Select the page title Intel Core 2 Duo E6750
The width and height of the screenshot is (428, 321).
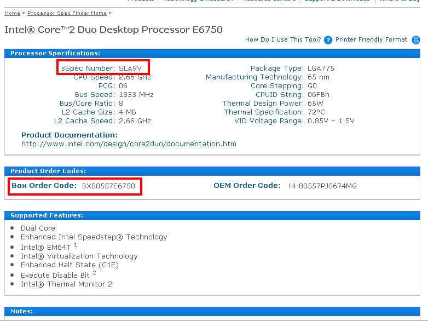113,30
